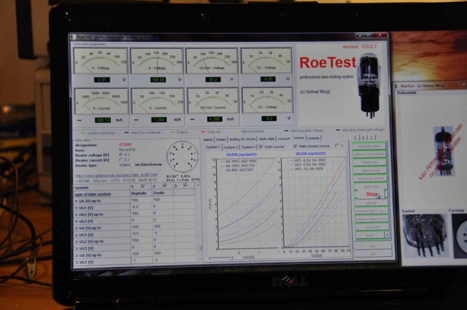Viewport: 467px width, 310px height.
Task: Click the 'type of tube system' heading link
Action: 93,194
